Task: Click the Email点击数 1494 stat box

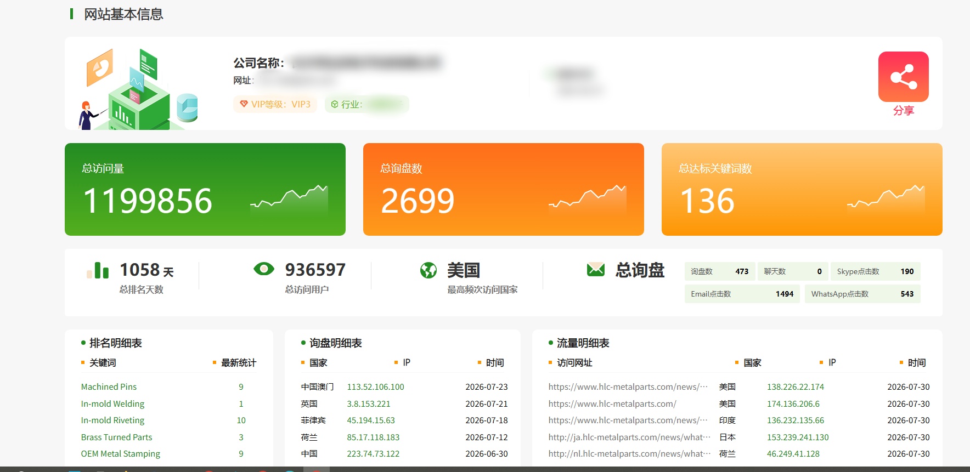Action: coord(742,294)
